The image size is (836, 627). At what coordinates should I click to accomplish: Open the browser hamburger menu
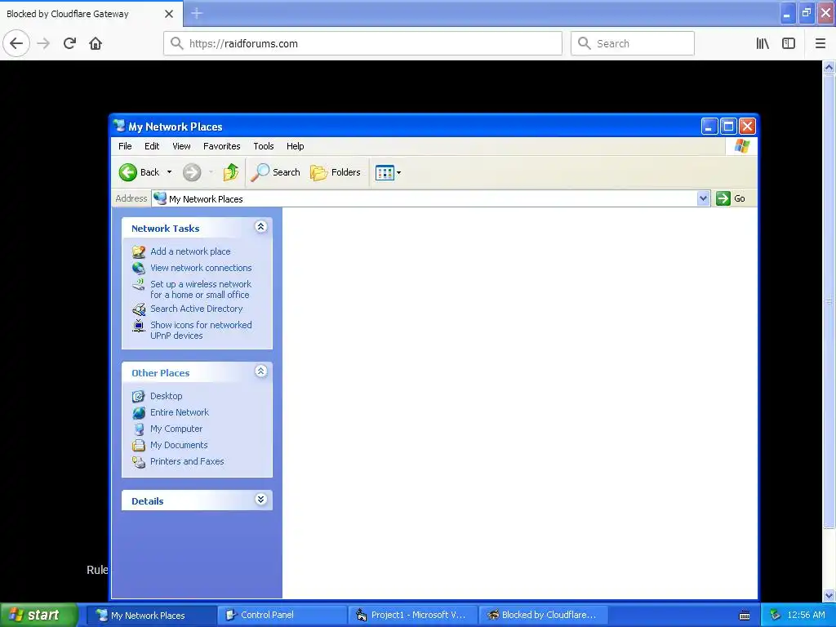[x=820, y=43]
